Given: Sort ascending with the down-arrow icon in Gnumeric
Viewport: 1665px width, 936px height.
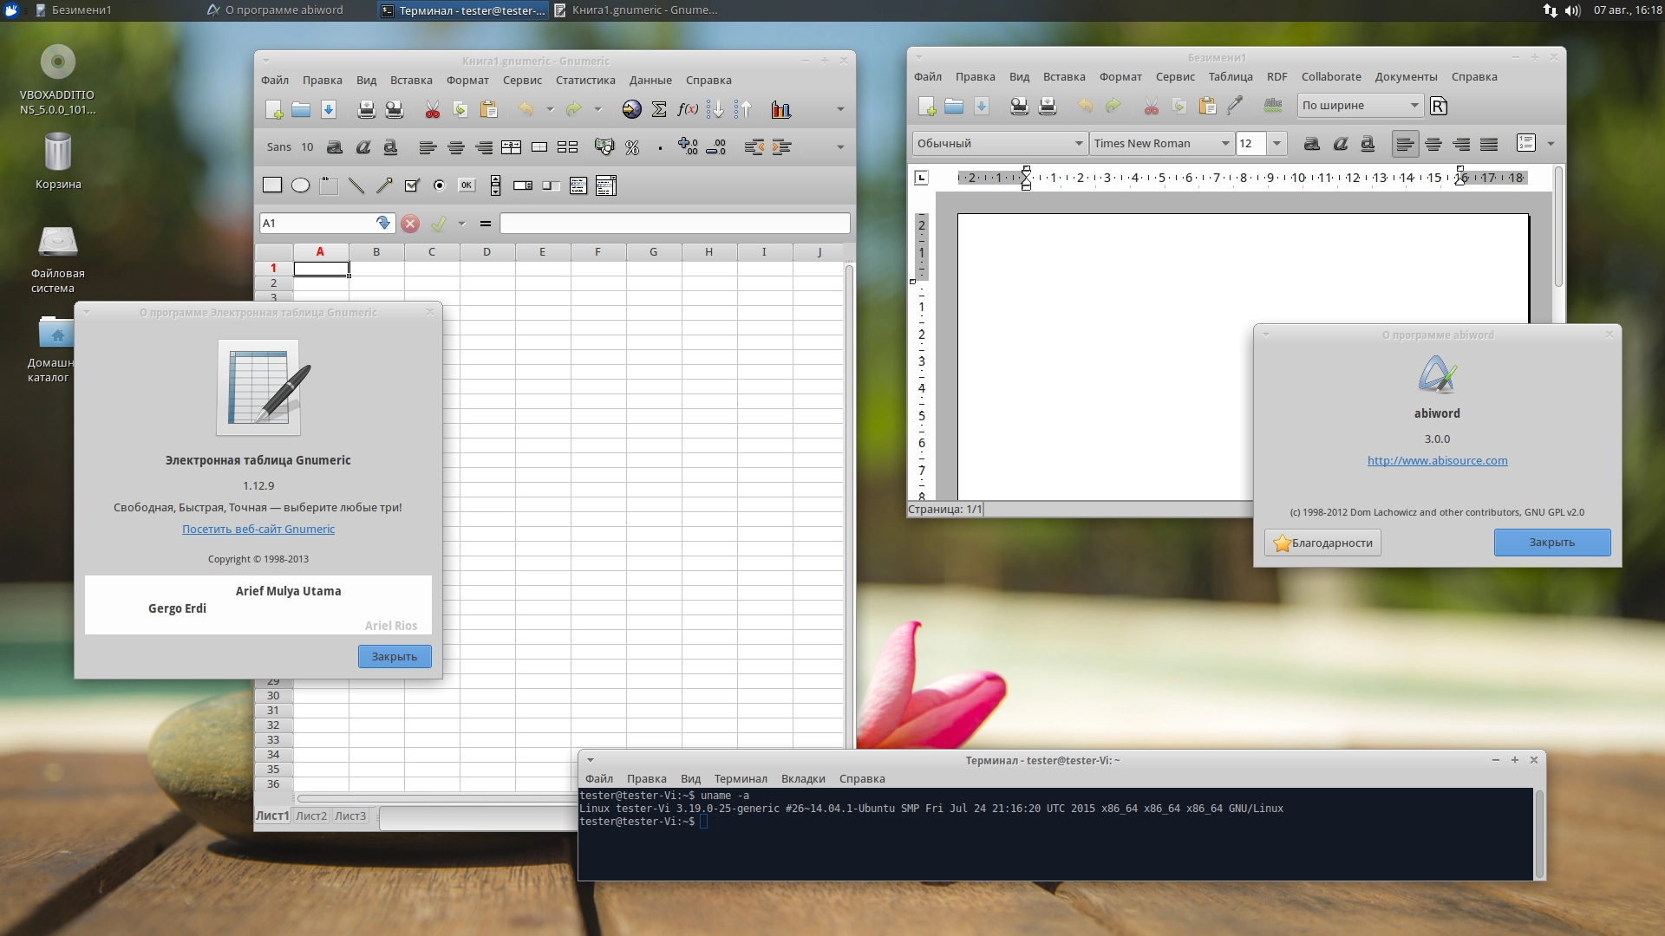Looking at the screenshot, I should tap(715, 109).
